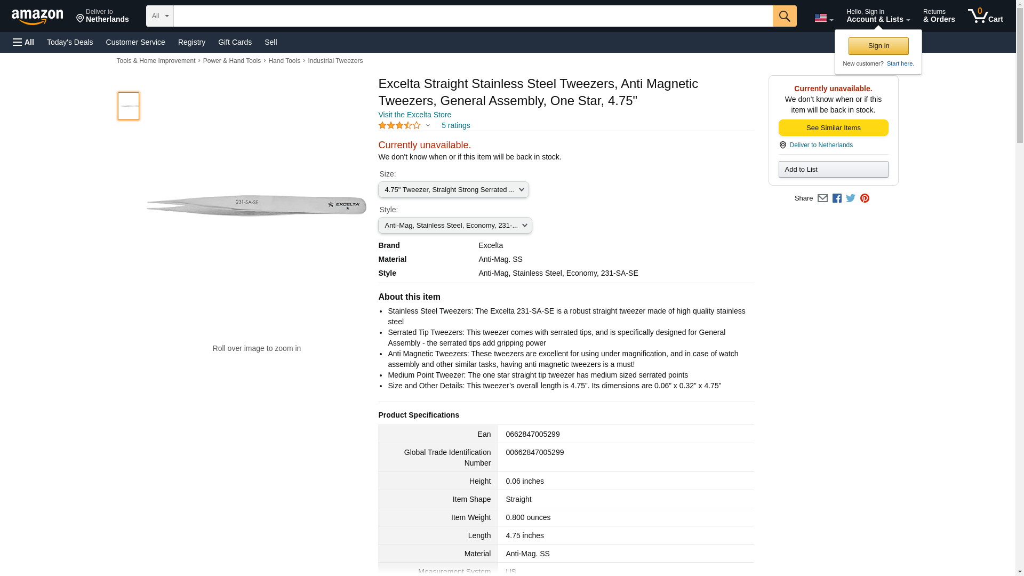Image resolution: width=1024 pixels, height=576 pixels.
Task: Click the yellow Sign in button
Action: [x=878, y=46]
